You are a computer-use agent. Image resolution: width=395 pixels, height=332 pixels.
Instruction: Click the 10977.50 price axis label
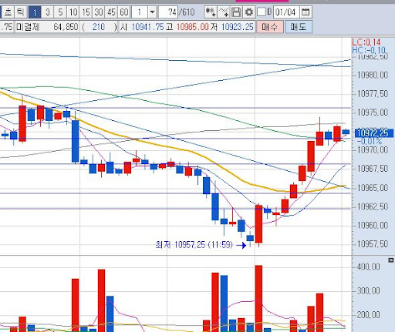point(373,94)
